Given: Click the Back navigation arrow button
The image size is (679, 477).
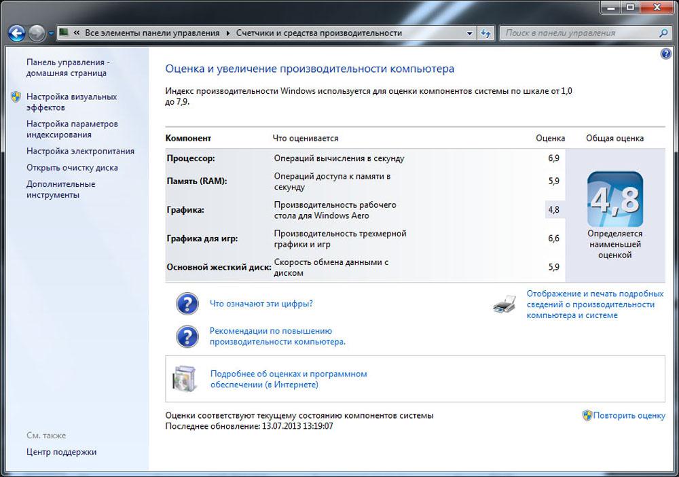Looking at the screenshot, I should pos(17,33).
